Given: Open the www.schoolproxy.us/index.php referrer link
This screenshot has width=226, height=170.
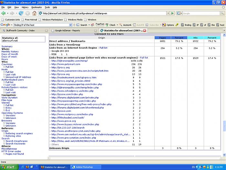Looking at the screenshot, I should pyautogui.click(x=73, y=91).
